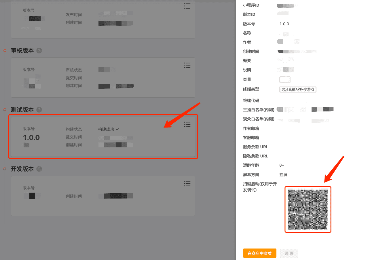Open the list menu on the topmost version card
The height and width of the screenshot is (260, 370).
click(x=187, y=6)
